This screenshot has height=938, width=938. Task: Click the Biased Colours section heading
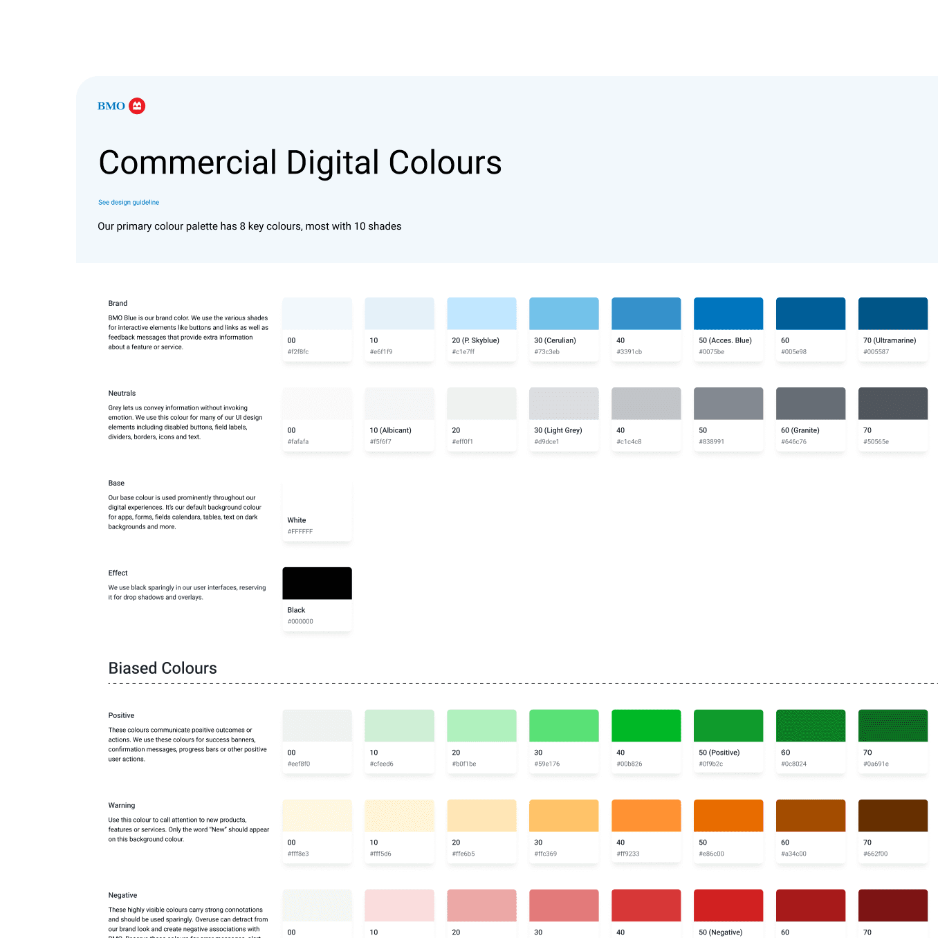162,668
